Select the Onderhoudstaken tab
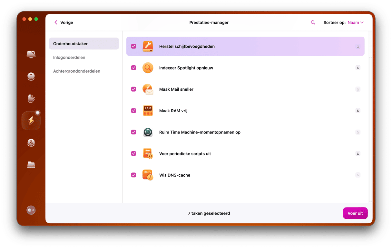The image size is (392, 248). tap(84, 43)
